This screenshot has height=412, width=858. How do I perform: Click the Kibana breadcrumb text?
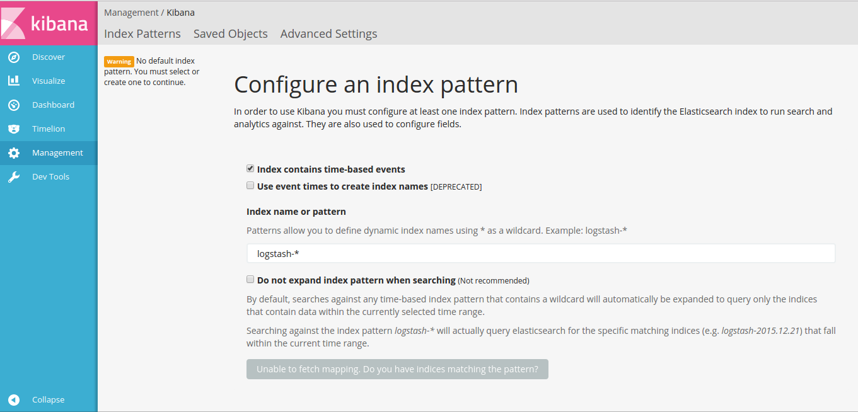click(180, 13)
